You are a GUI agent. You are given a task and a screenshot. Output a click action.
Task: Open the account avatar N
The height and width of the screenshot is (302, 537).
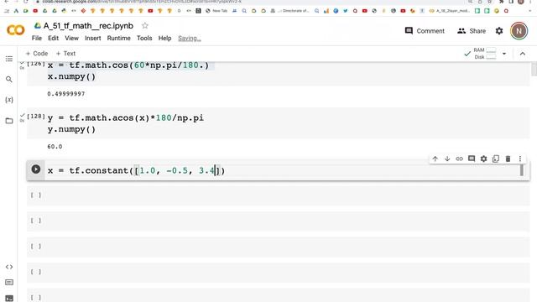pos(519,31)
